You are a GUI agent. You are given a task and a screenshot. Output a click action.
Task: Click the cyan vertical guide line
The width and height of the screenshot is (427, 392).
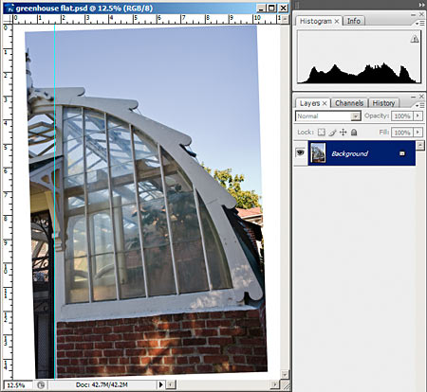pos(55,202)
